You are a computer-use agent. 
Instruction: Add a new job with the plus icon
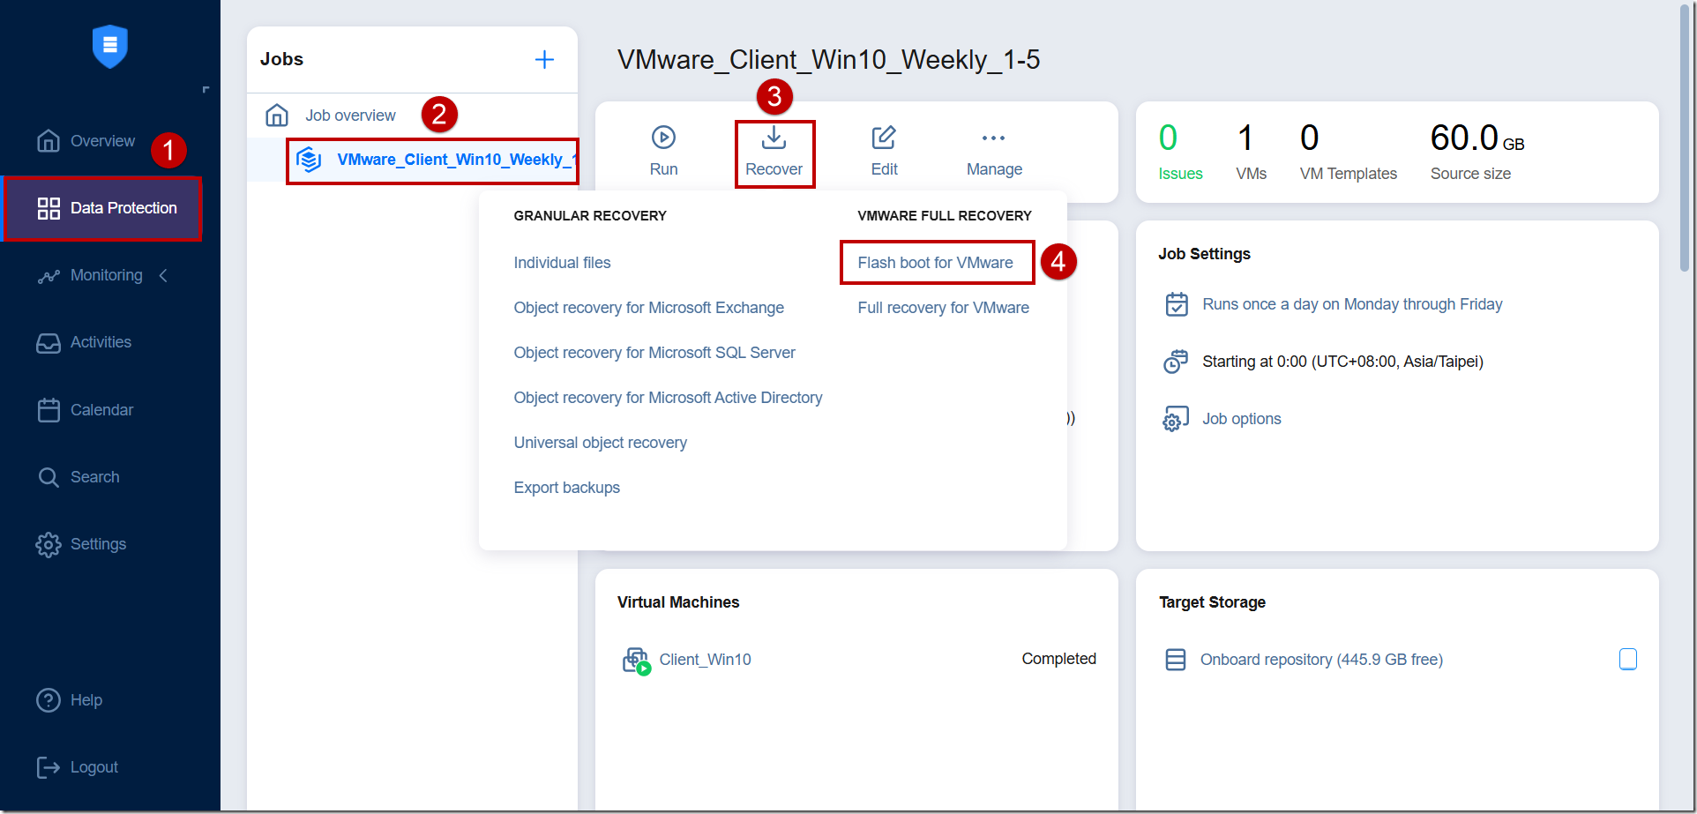pyautogui.click(x=545, y=59)
